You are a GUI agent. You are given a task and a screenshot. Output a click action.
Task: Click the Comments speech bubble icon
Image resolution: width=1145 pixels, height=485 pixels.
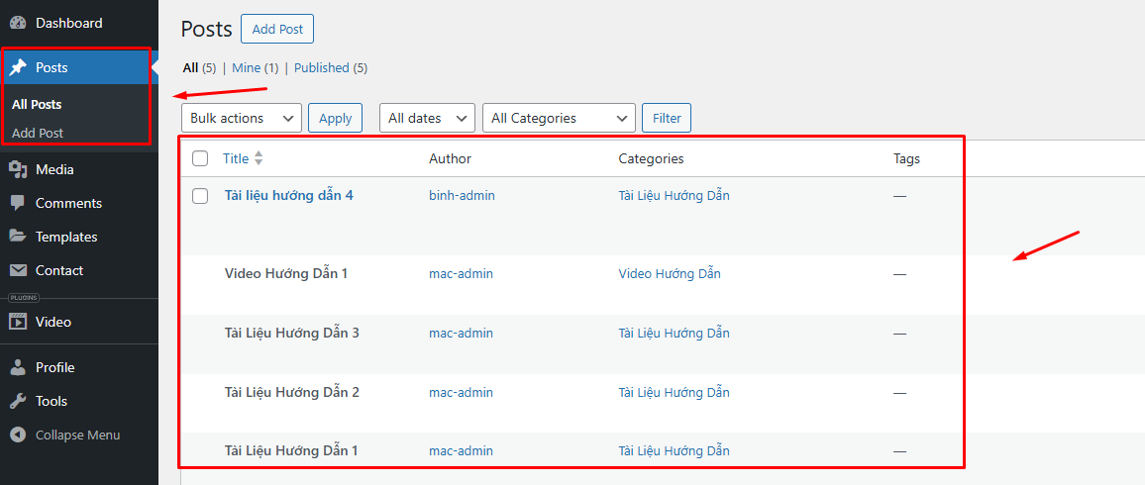[x=18, y=203]
